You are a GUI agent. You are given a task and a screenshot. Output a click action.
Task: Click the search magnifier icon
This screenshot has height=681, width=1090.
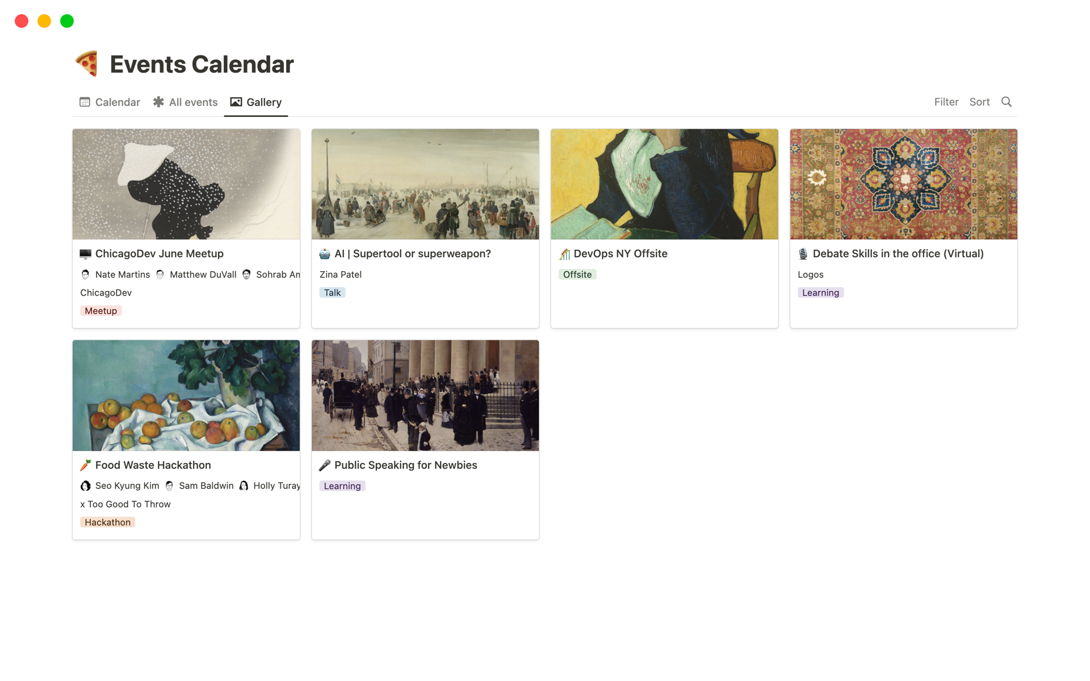click(1006, 102)
